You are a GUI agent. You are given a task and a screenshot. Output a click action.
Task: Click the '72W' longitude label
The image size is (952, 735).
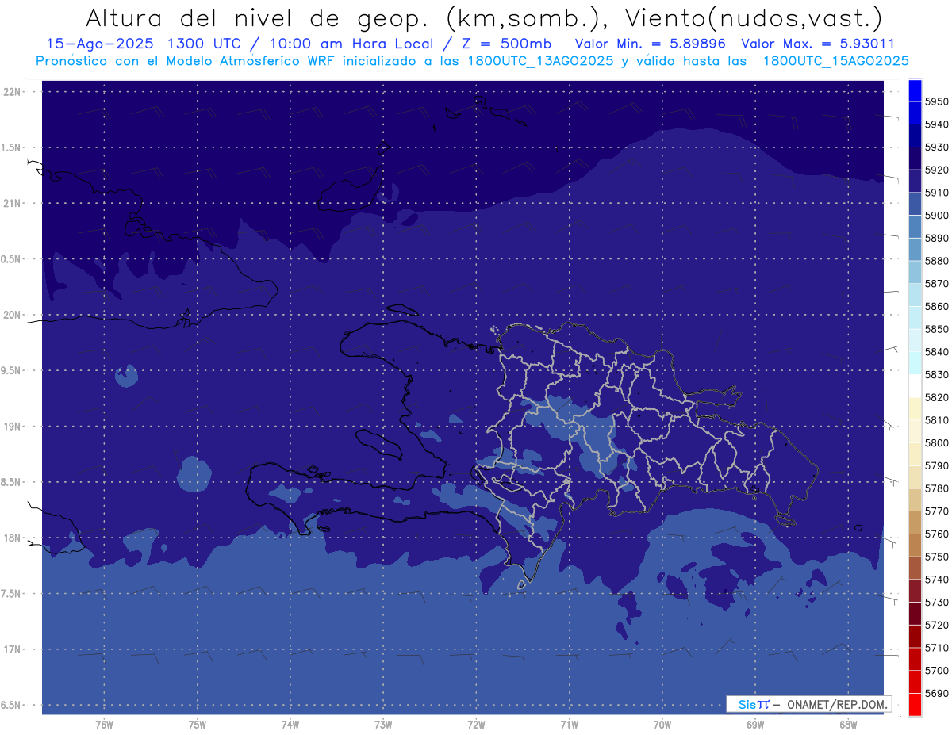tap(476, 725)
